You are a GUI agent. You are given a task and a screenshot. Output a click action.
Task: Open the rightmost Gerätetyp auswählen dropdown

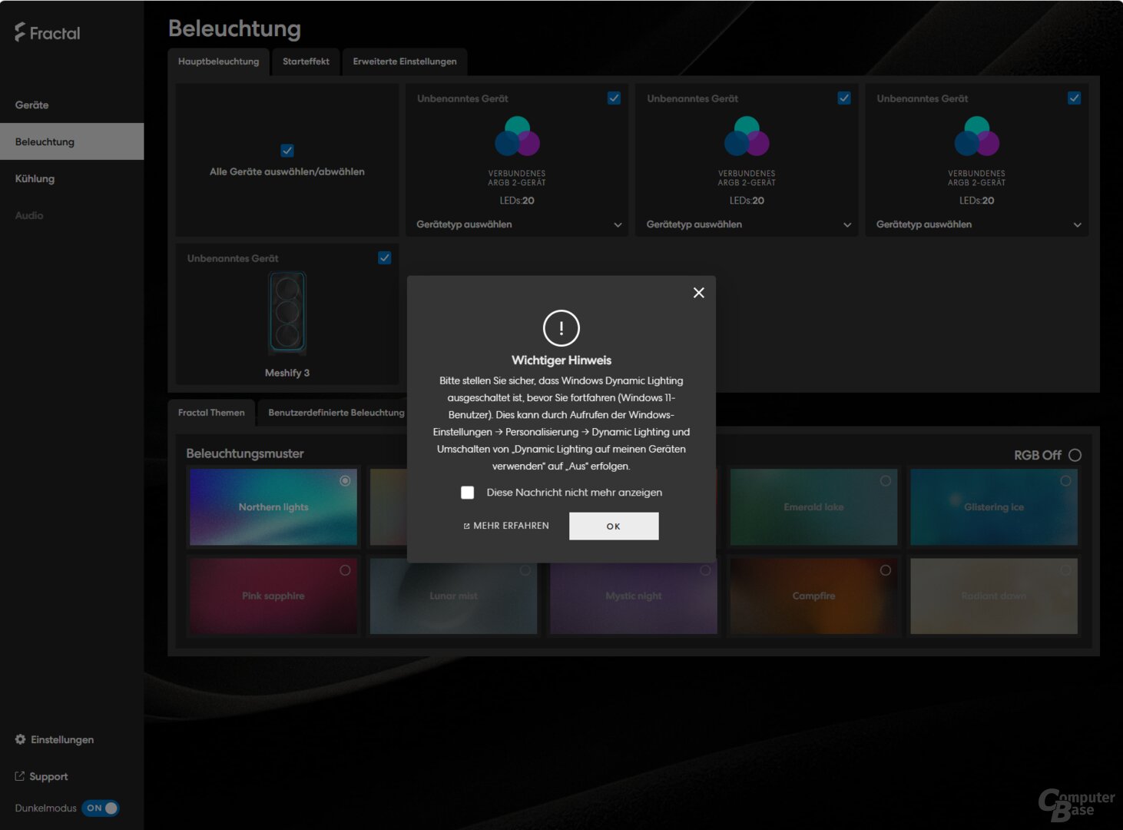(976, 224)
